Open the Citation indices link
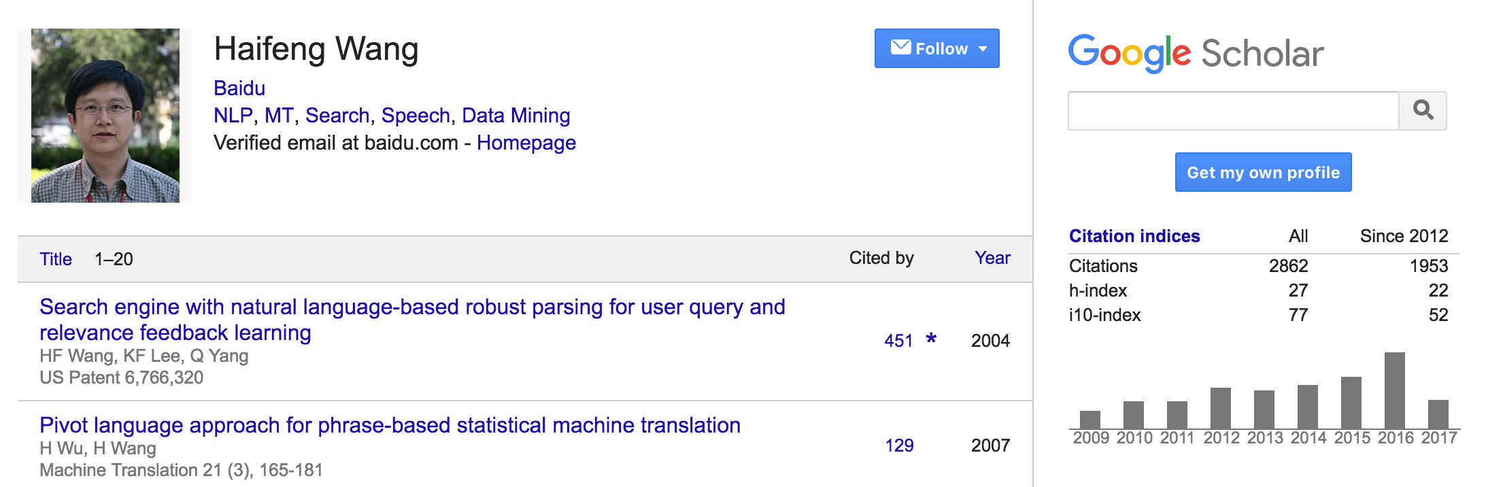This screenshot has width=1503, height=487. pyautogui.click(x=1134, y=236)
